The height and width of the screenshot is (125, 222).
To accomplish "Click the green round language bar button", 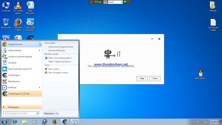I will pos(125,2).
